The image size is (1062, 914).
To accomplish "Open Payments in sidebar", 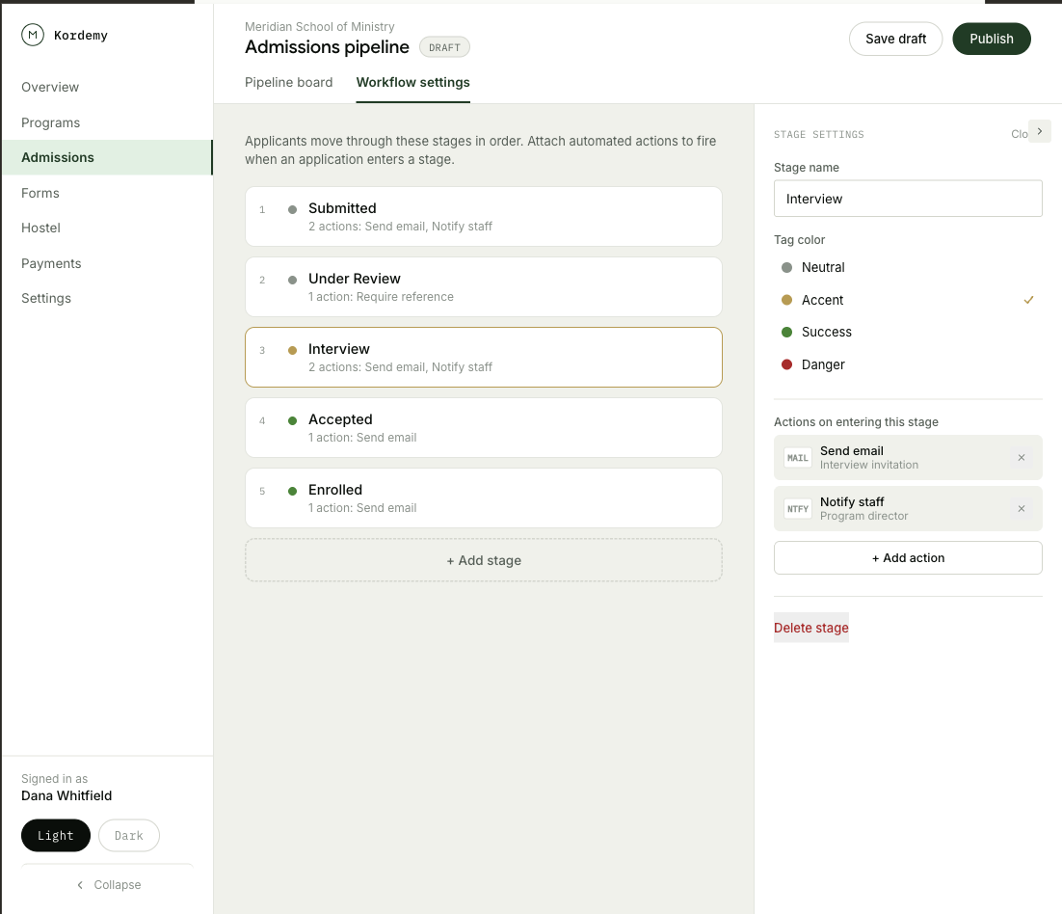I will pyautogui.click(x=107, y=263).
